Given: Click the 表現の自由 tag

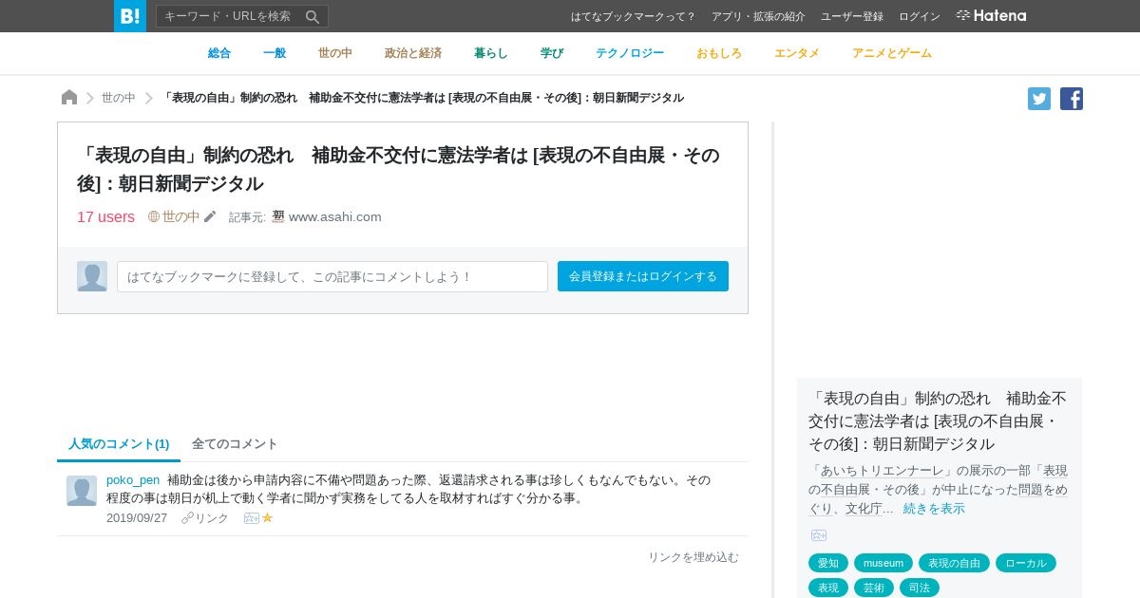Looking at the screenshot, I should pyautogui.click(x=954, y=563).
